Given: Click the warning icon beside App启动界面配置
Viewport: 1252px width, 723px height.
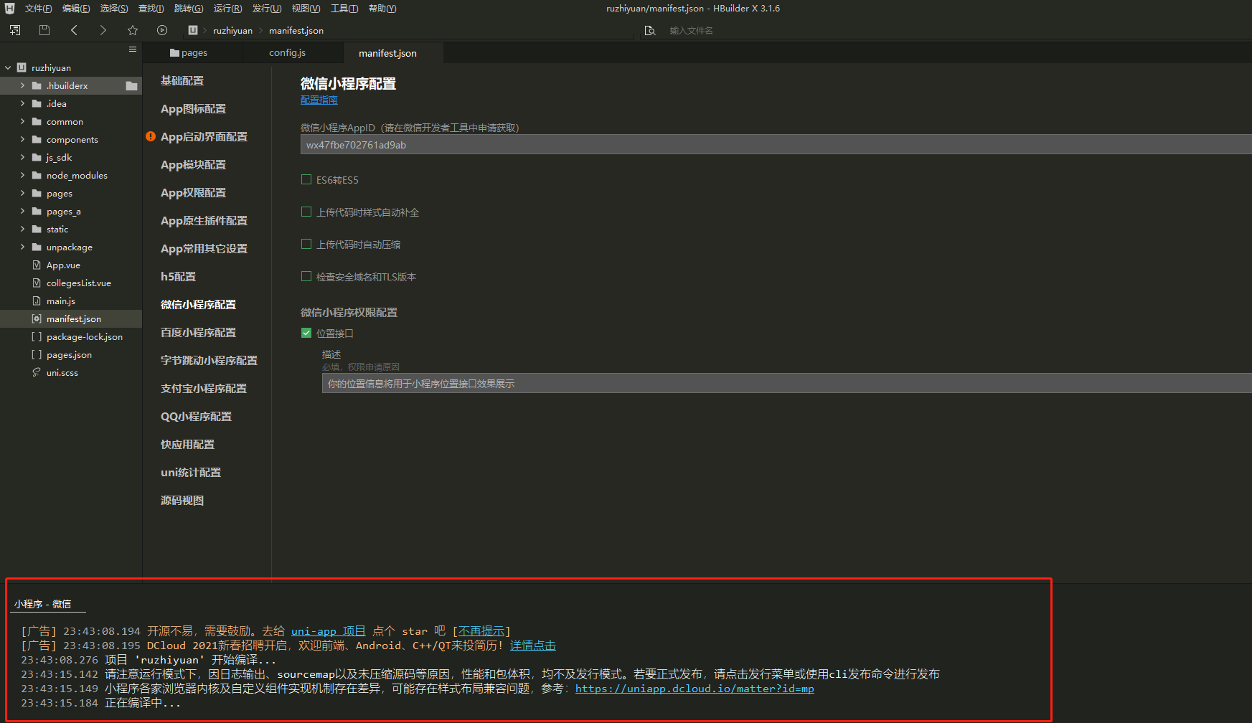Looking at the screenshot, I should [x=151, y=136].
